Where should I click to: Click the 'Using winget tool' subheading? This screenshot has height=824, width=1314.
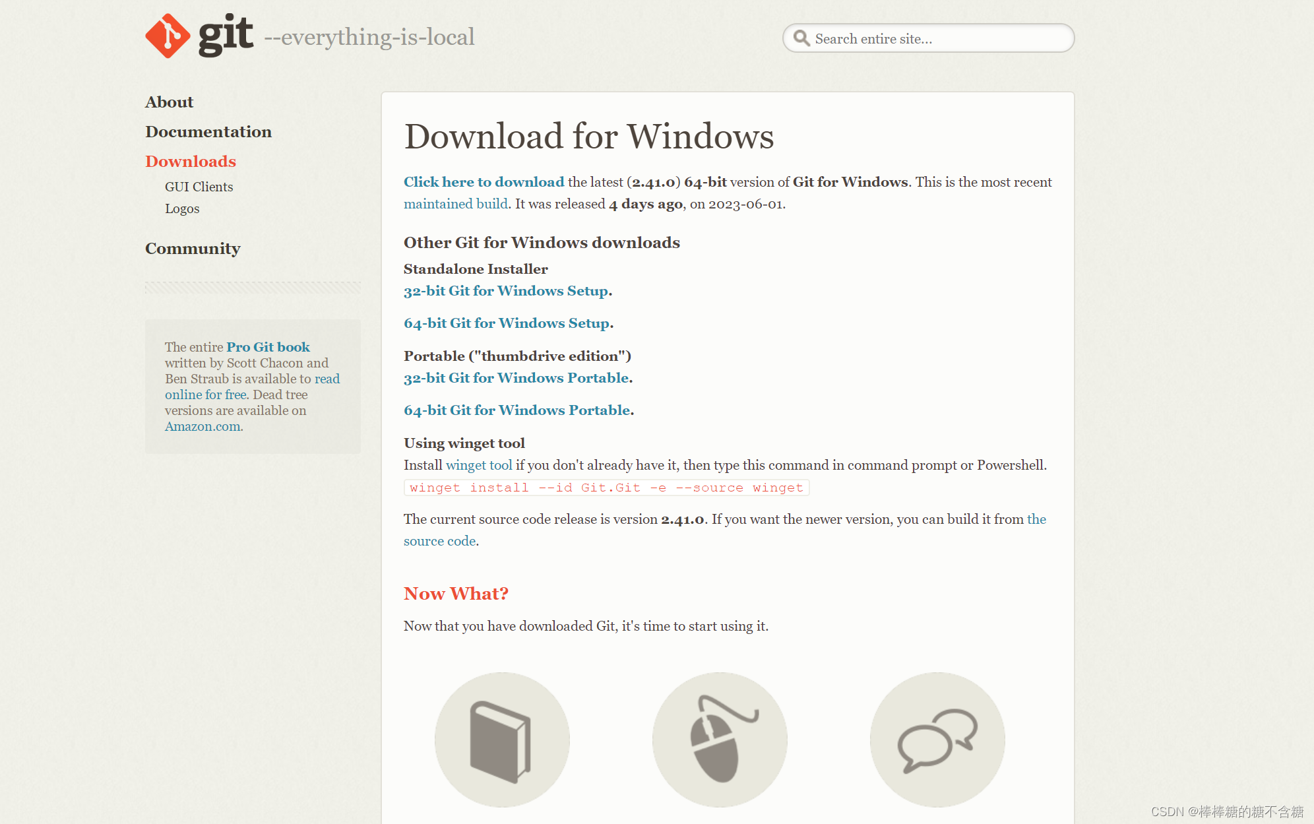[x=464, y=443]
